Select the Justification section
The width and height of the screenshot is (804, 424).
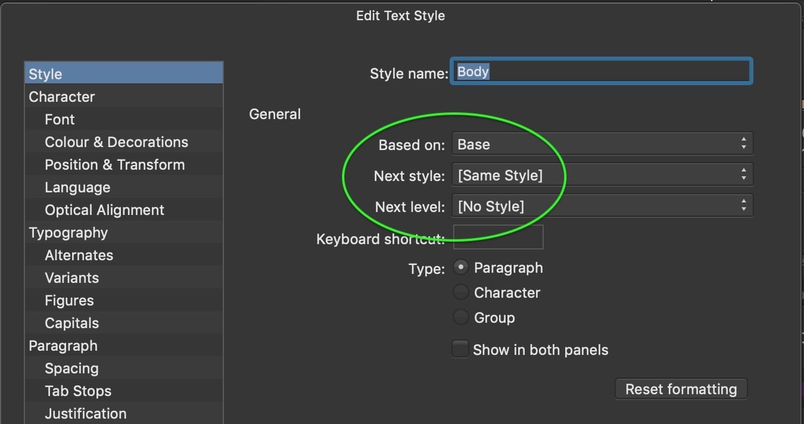tap(85, 413)
